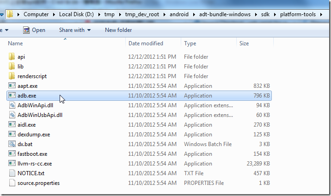This screenshot has height=196, width=331.
Task: Expand the arrow after platform-tools in address bar
Action: pos(321,14)
